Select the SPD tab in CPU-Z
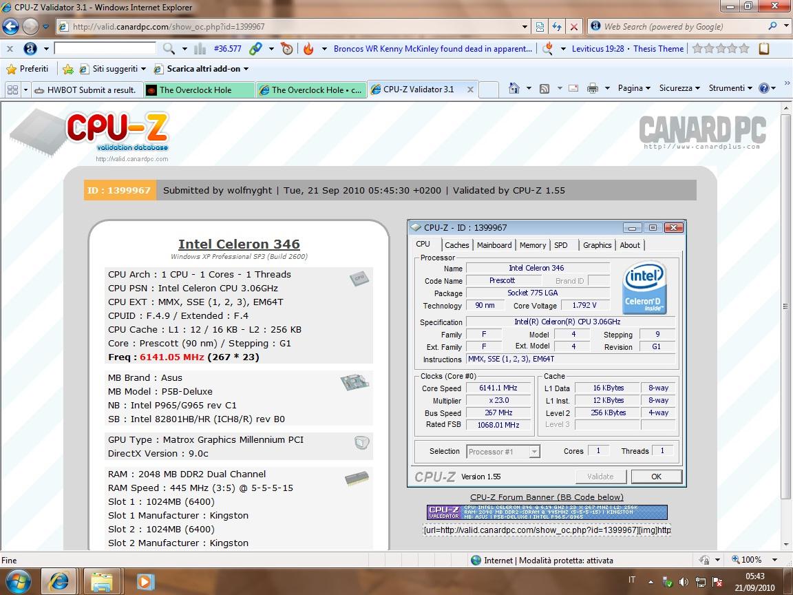The image size is (793, 595). click(560, 245)
